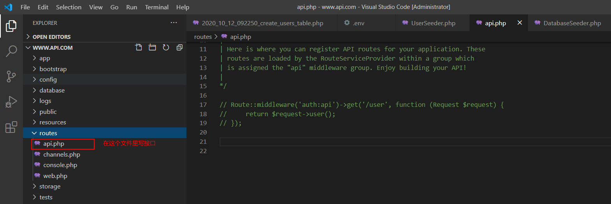Expand the public folder

point(105,112)
